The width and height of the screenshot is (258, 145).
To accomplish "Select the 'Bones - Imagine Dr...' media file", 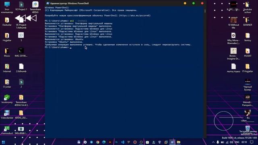I will click(233, 54).
